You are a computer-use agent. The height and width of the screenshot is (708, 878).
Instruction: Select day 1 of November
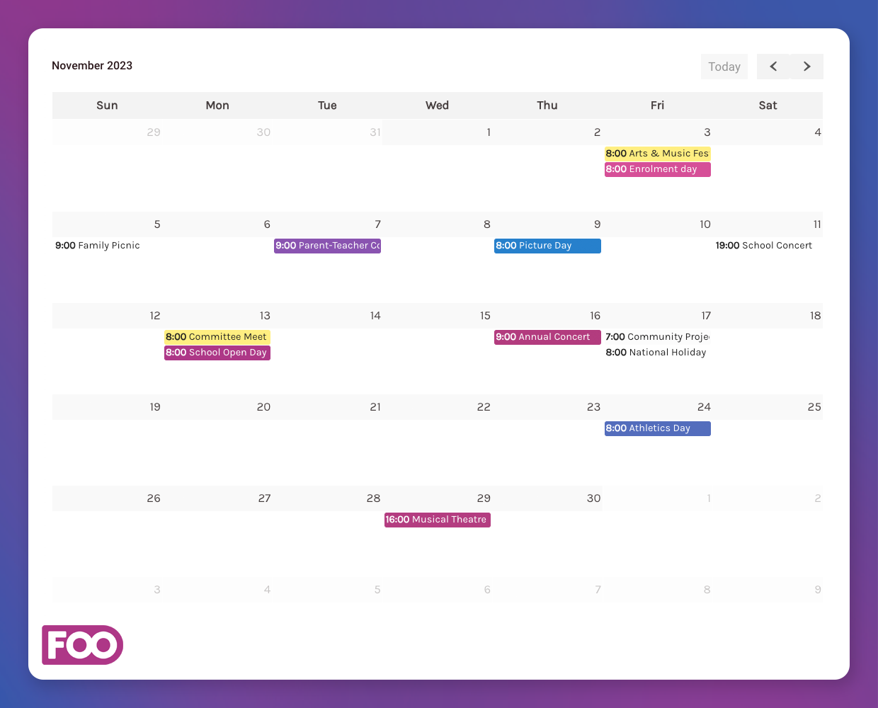489,132
